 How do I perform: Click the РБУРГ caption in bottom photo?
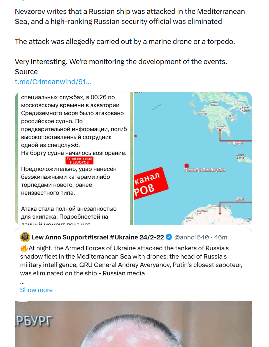[34, 321]
